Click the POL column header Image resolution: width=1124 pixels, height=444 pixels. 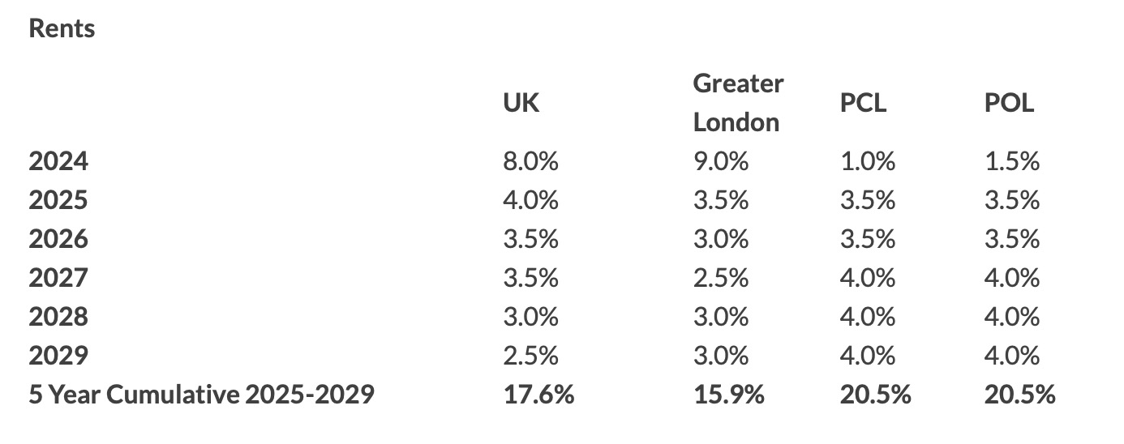[1010, 103]
